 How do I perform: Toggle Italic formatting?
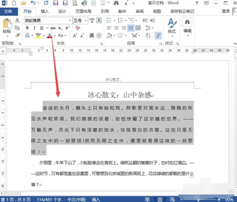point(34,28)
